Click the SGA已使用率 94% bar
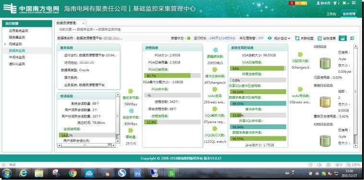The width and height of the screenshot is (364, 180). coord(258,68)
